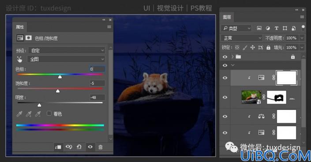Viewport: 311px width, 162px height.
Task: Select the Layers panel tab
Action: tap(227, 17)
